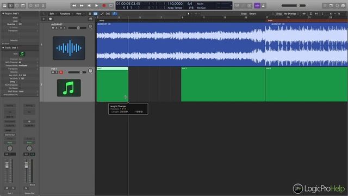
Task: Toggle record enable on Inst 1 track
Action: point(61,72)
